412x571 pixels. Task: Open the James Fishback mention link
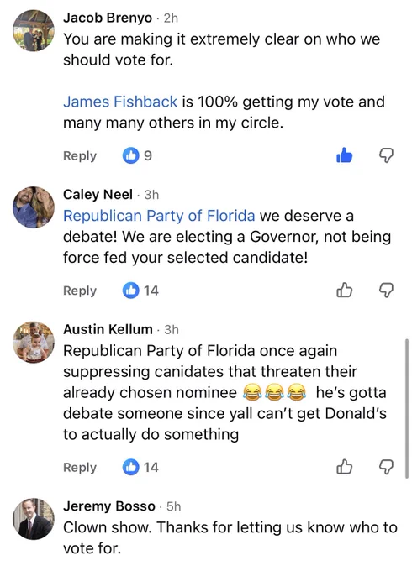click(x=120, y=102)
